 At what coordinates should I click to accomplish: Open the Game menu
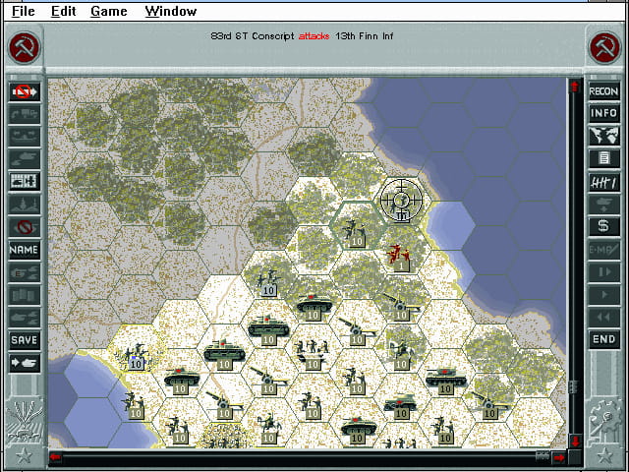pos(109,11)
